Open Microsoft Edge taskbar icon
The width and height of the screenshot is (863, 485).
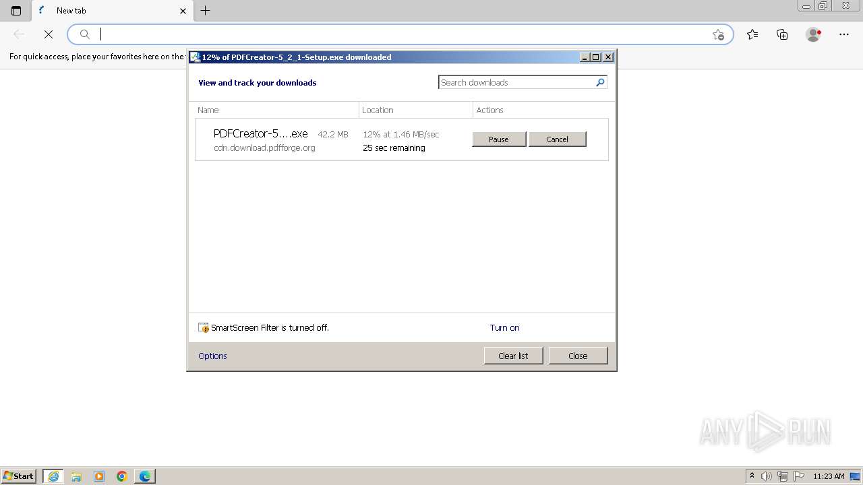pyautogui.click(x=145, y=476)
